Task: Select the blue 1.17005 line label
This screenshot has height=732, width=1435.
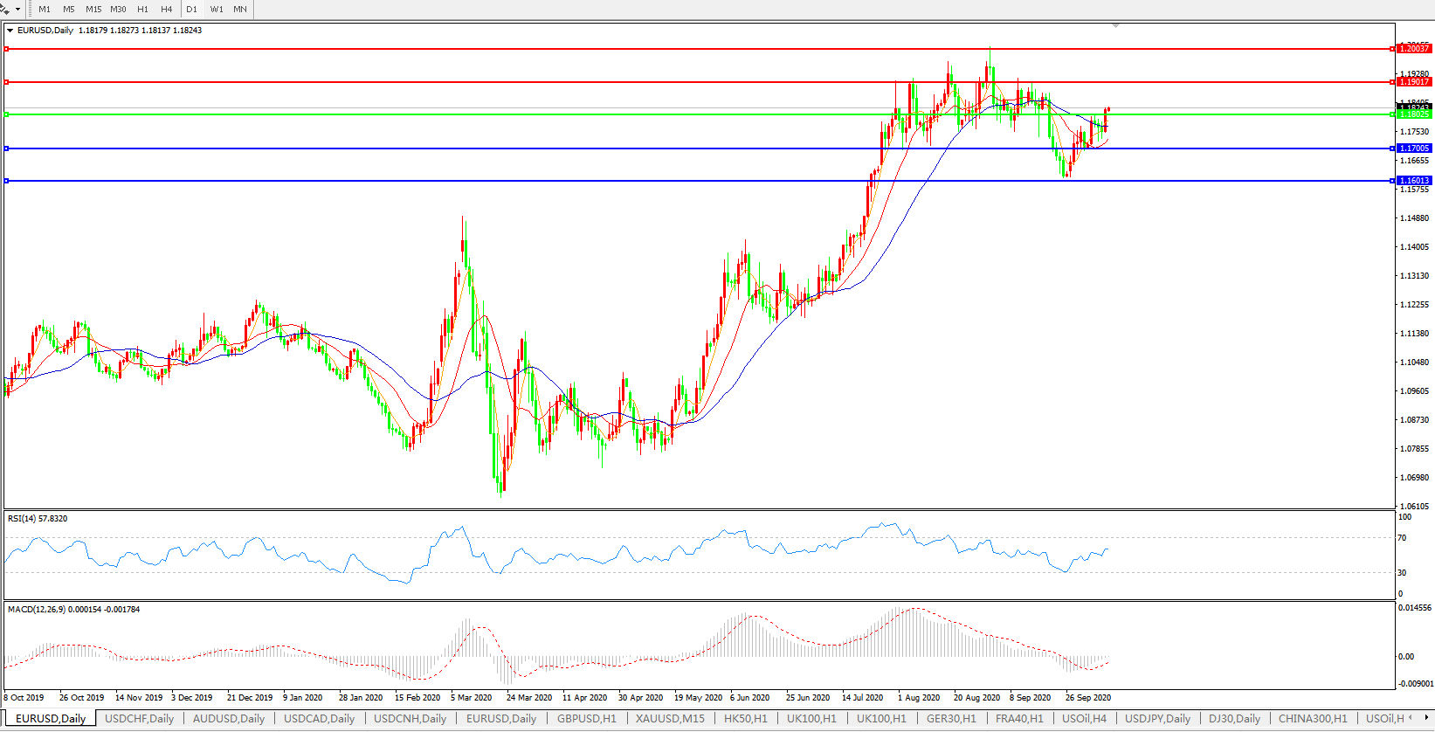Action: [x=1414, y=148]
